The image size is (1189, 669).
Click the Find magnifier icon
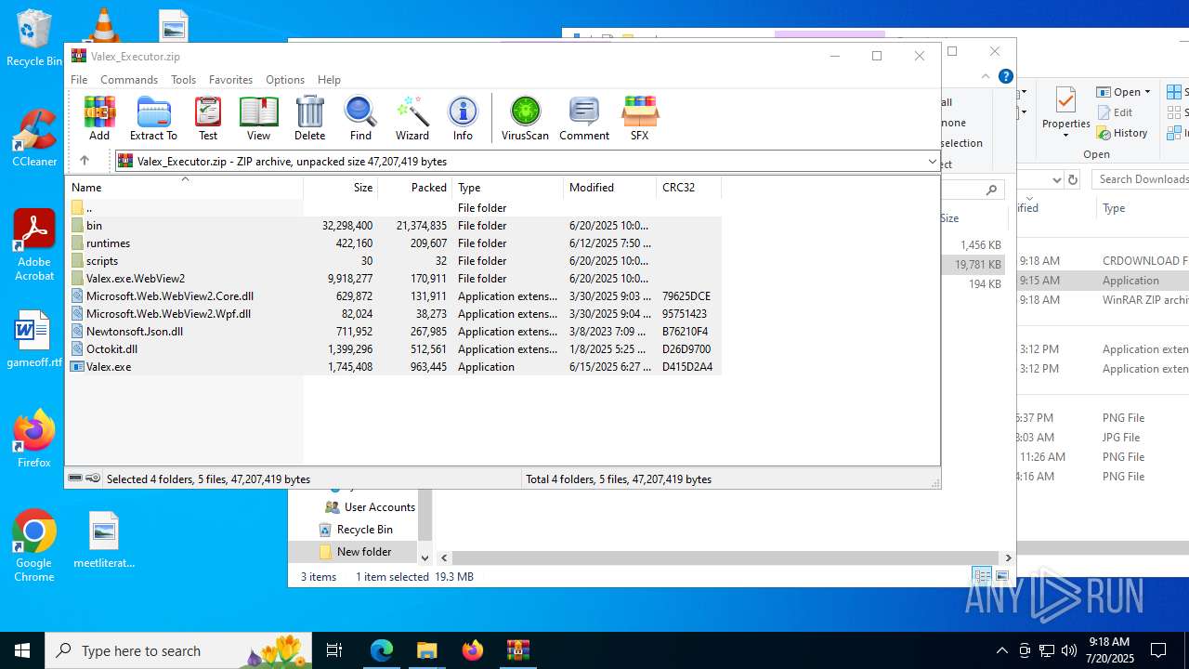(x=360, y=118)
